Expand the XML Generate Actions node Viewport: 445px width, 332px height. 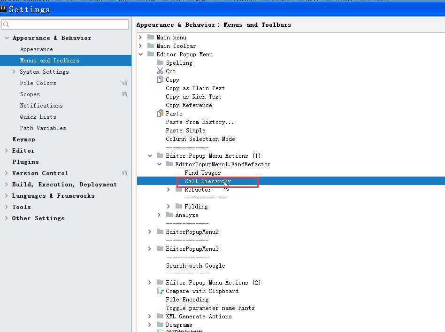(x=150, y=316)
